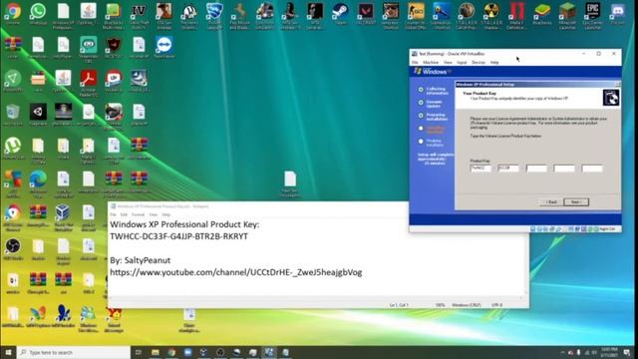Open the Discord desktop shortcut
The image size is (638, 359).
(618, 11)
